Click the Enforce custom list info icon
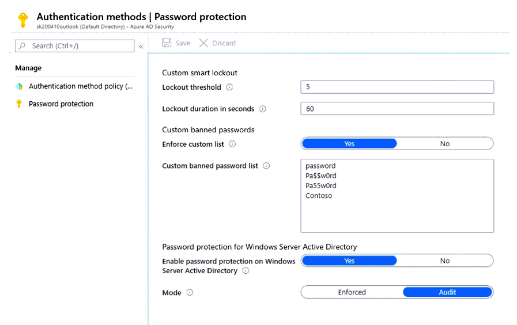The image size is (517, 325). click(233, 144)
